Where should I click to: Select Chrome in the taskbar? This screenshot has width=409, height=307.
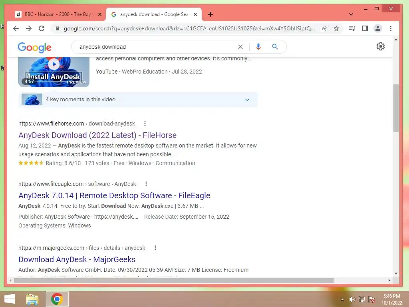pos(57,299)
